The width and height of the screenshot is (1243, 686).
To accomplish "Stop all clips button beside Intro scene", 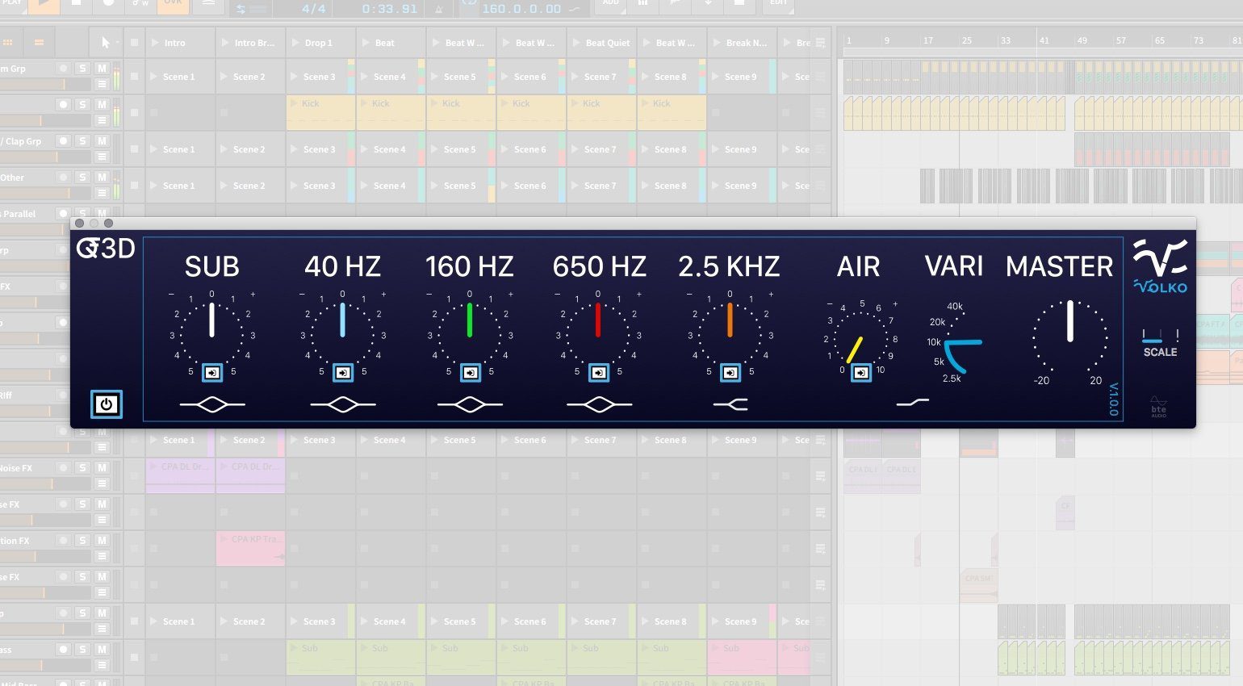I will (x=134, y=43).
